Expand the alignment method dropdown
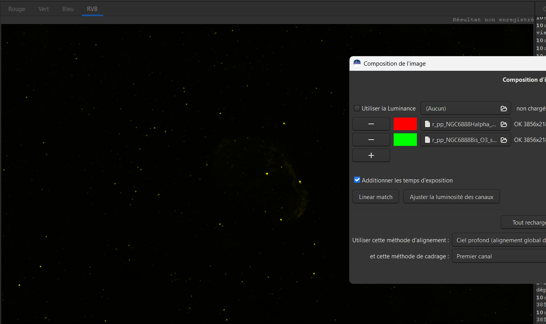546x324 pixels. pos(498,240)
